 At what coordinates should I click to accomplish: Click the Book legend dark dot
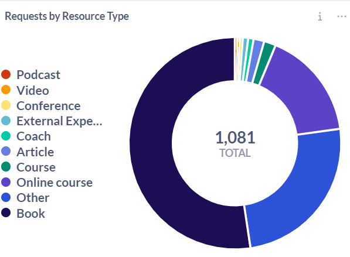coord(6,213)
